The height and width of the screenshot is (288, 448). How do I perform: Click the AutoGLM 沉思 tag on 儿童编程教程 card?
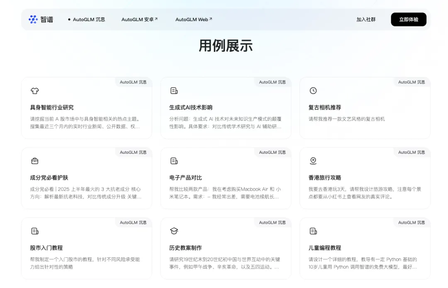[x=411, y=223]
